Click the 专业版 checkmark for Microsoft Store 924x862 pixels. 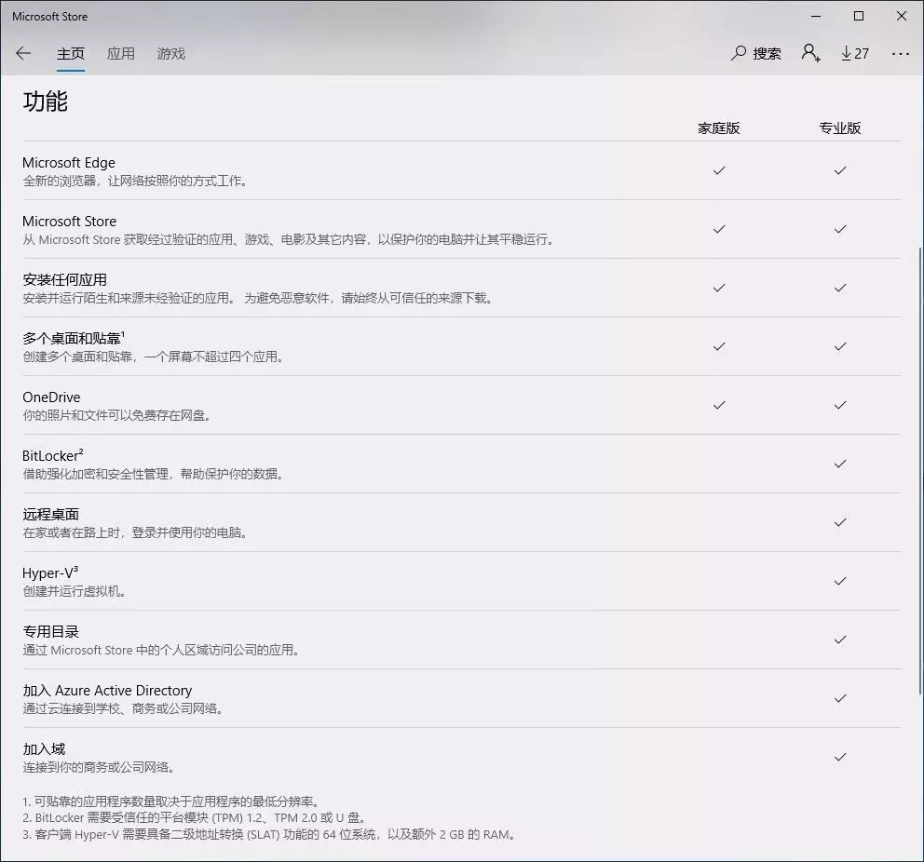(840, 229)
